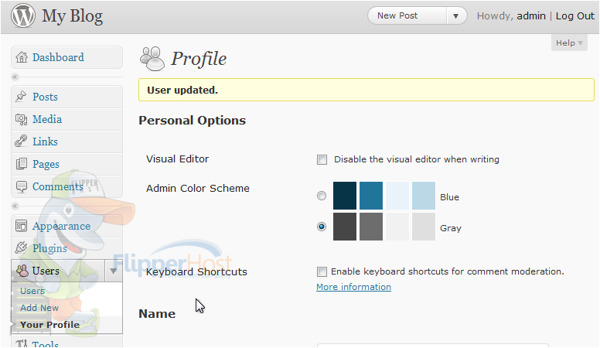This screenshot has height=348, width=600.
Task: Click the admin username link
Action: (x=531, y=16)
